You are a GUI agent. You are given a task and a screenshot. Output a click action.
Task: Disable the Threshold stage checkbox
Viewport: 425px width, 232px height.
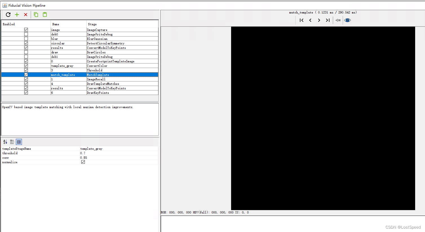coord(26,70)
